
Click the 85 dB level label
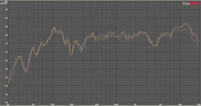[6, 26]
